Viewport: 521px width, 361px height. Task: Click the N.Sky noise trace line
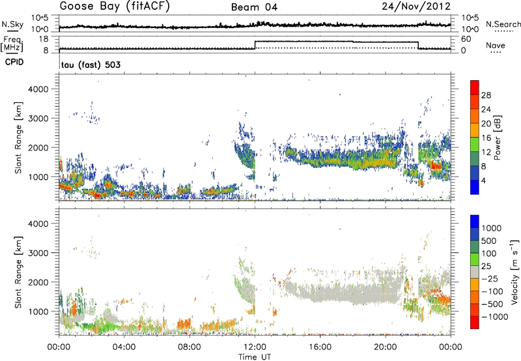pyautogui.click(x=255, y=25)
